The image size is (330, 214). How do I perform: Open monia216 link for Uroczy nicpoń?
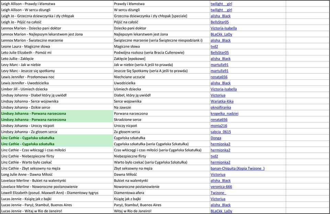tap(219, 126)
